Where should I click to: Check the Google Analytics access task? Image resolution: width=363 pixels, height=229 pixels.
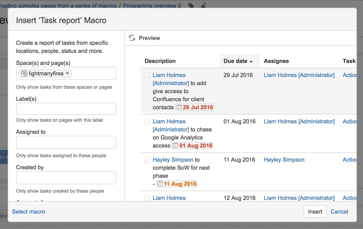coord(147,122)
